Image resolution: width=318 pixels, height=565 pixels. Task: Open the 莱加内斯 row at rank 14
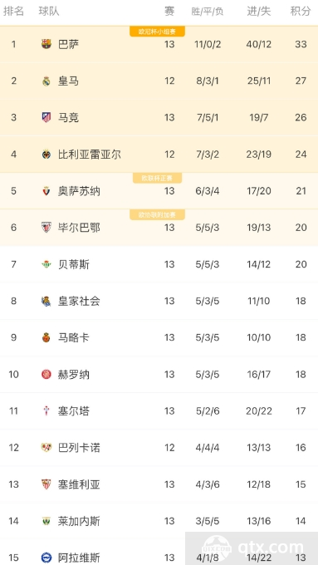[x=159, y=521]
